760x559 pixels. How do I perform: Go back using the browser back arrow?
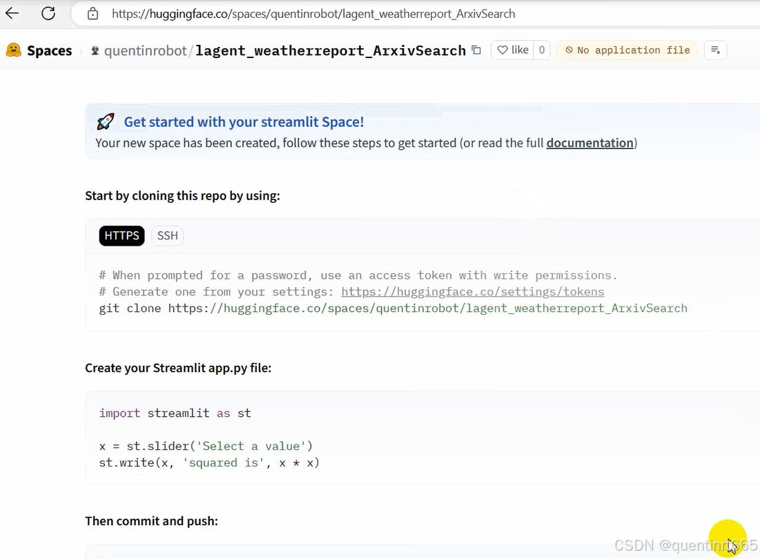(12, 14)
